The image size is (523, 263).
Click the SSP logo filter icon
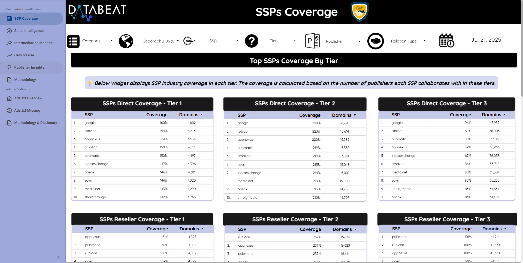(x=189, y=41)
